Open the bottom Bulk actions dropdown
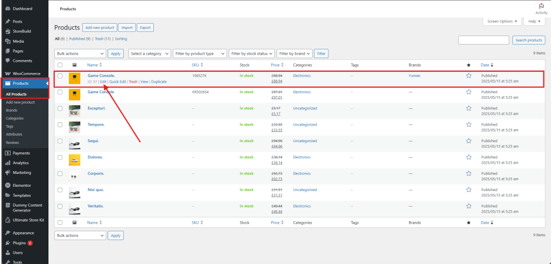Image resolution: width=551 pixels, height=264 pixels. 80,236
